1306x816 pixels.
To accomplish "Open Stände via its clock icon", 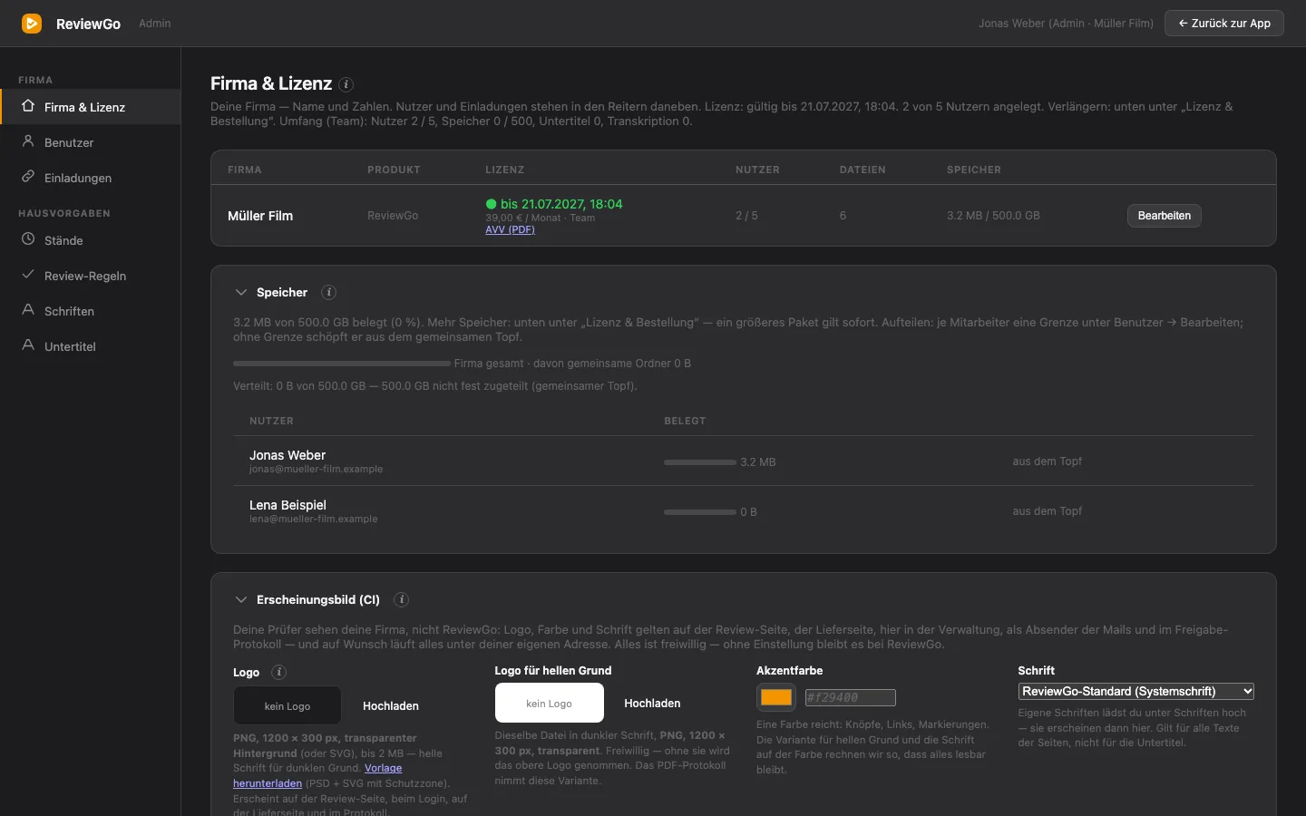I will [28, 239].
